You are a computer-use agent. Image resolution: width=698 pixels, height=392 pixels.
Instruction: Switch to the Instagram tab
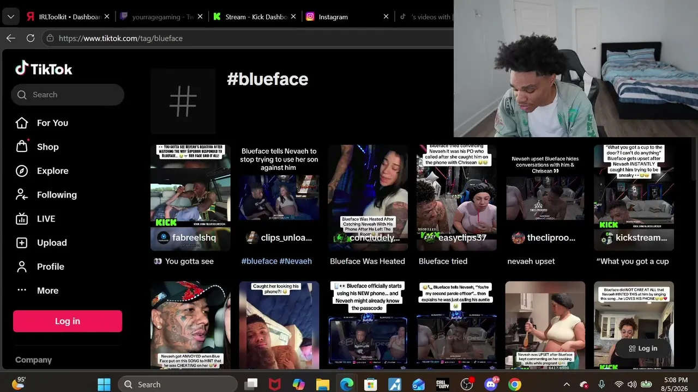pyautogui.click(x=347, y=16)
